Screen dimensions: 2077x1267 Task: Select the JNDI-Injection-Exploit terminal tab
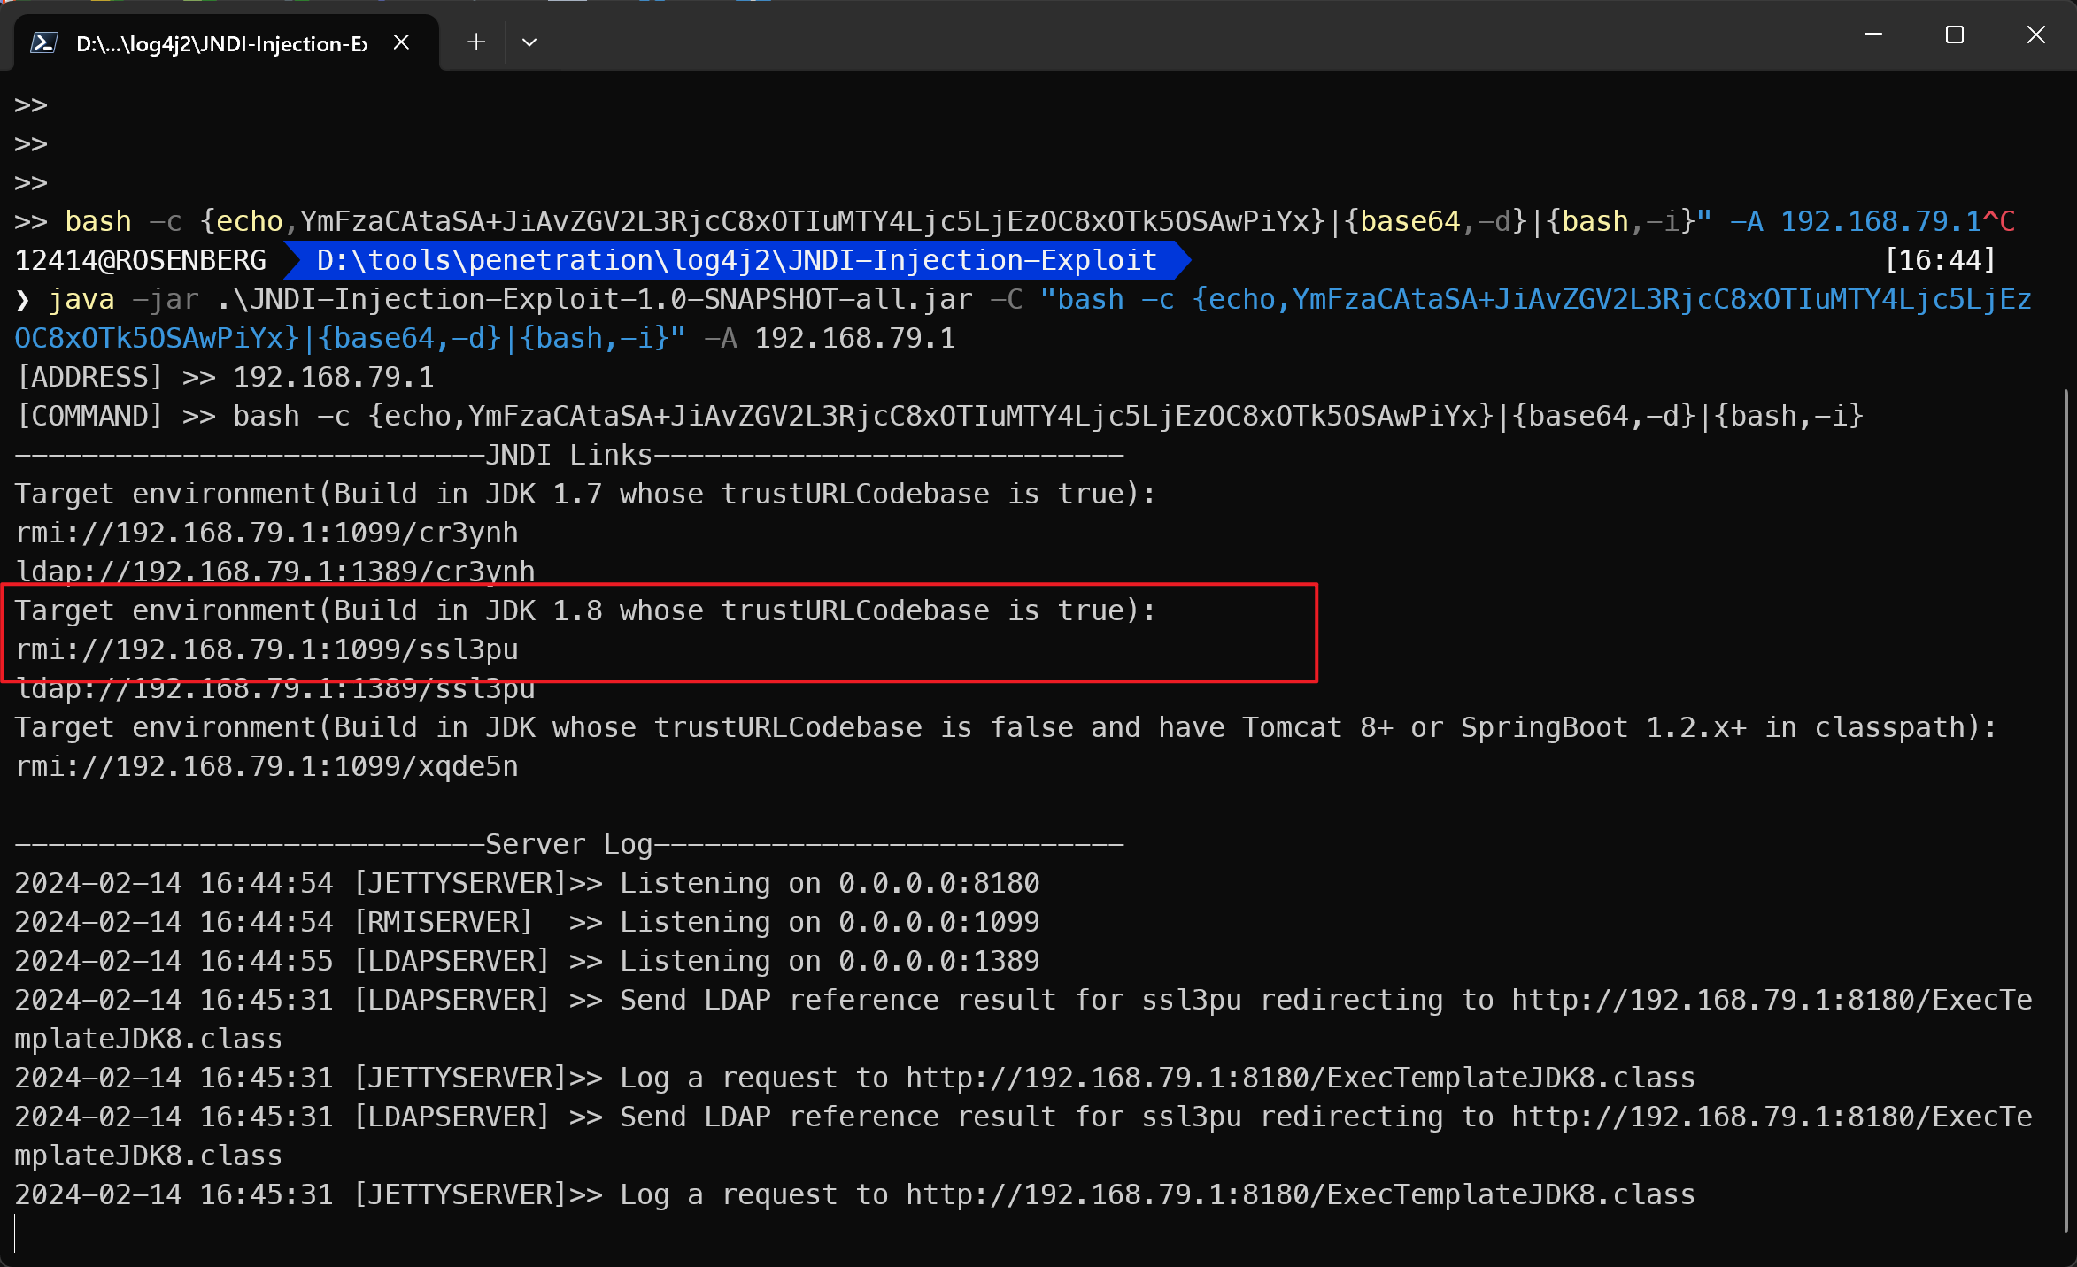click(x=227, y=42)
